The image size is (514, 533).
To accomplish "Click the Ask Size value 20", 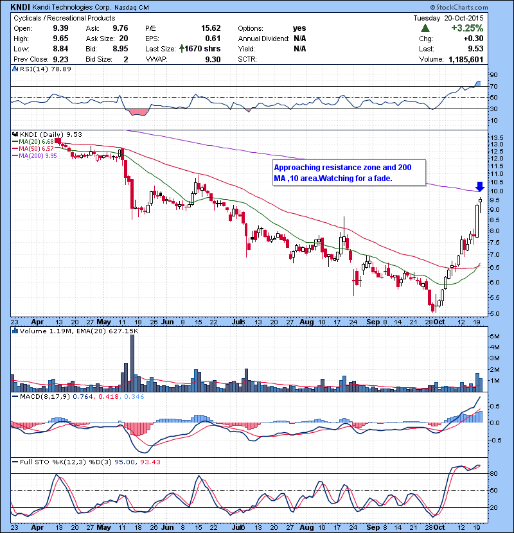I will (123, 39).
